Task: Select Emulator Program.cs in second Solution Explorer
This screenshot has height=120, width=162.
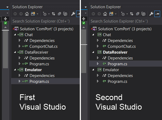Action: click(x=117, y=82)
